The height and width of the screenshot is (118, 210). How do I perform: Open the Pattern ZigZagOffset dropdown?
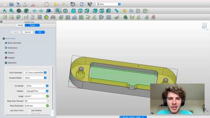click(x=37, y=91)
